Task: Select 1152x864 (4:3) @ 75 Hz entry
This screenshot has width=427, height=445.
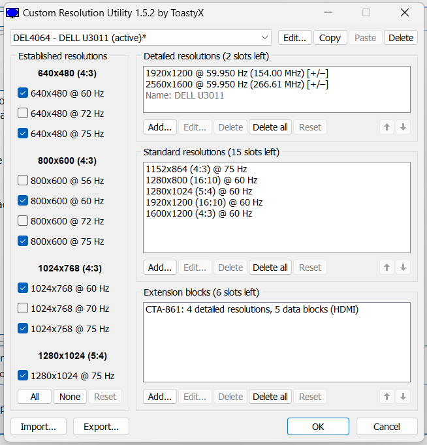Action: point(196,169)
